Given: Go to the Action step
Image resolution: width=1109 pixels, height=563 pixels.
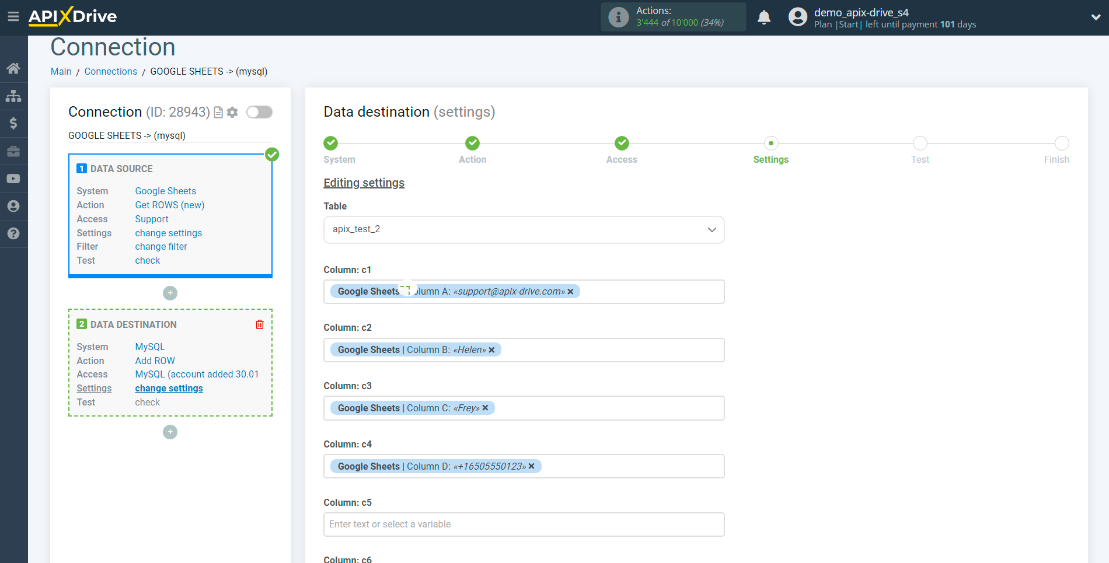Looking at the screenshot, I should pos(472,143).
